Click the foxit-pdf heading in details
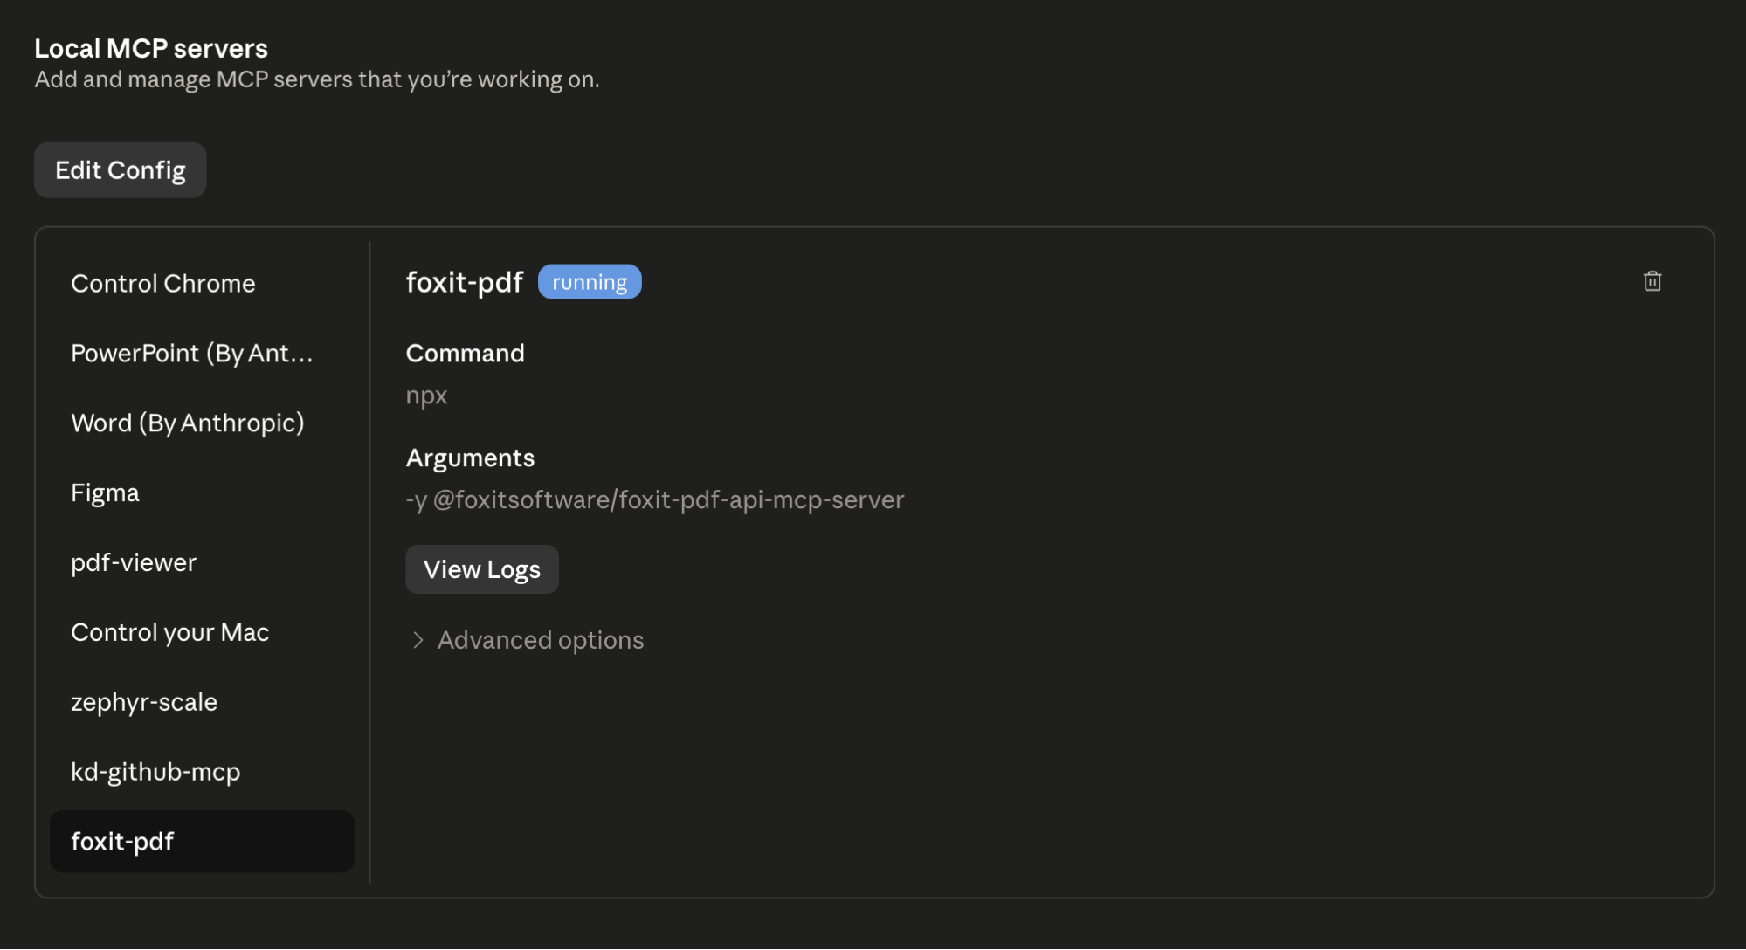This screenshot has width=1746, height=950. (465, 282)
